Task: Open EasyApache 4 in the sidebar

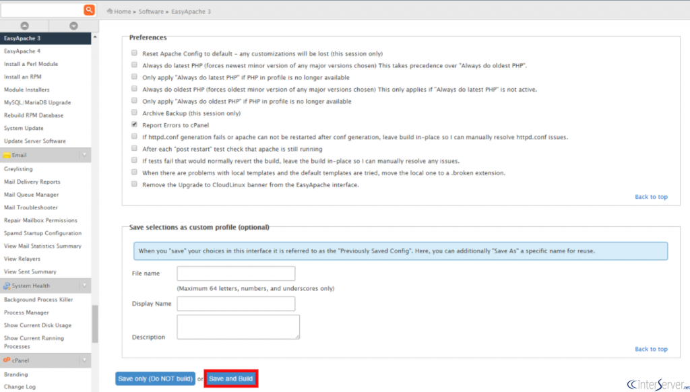Action: click(x=22, y=51)
